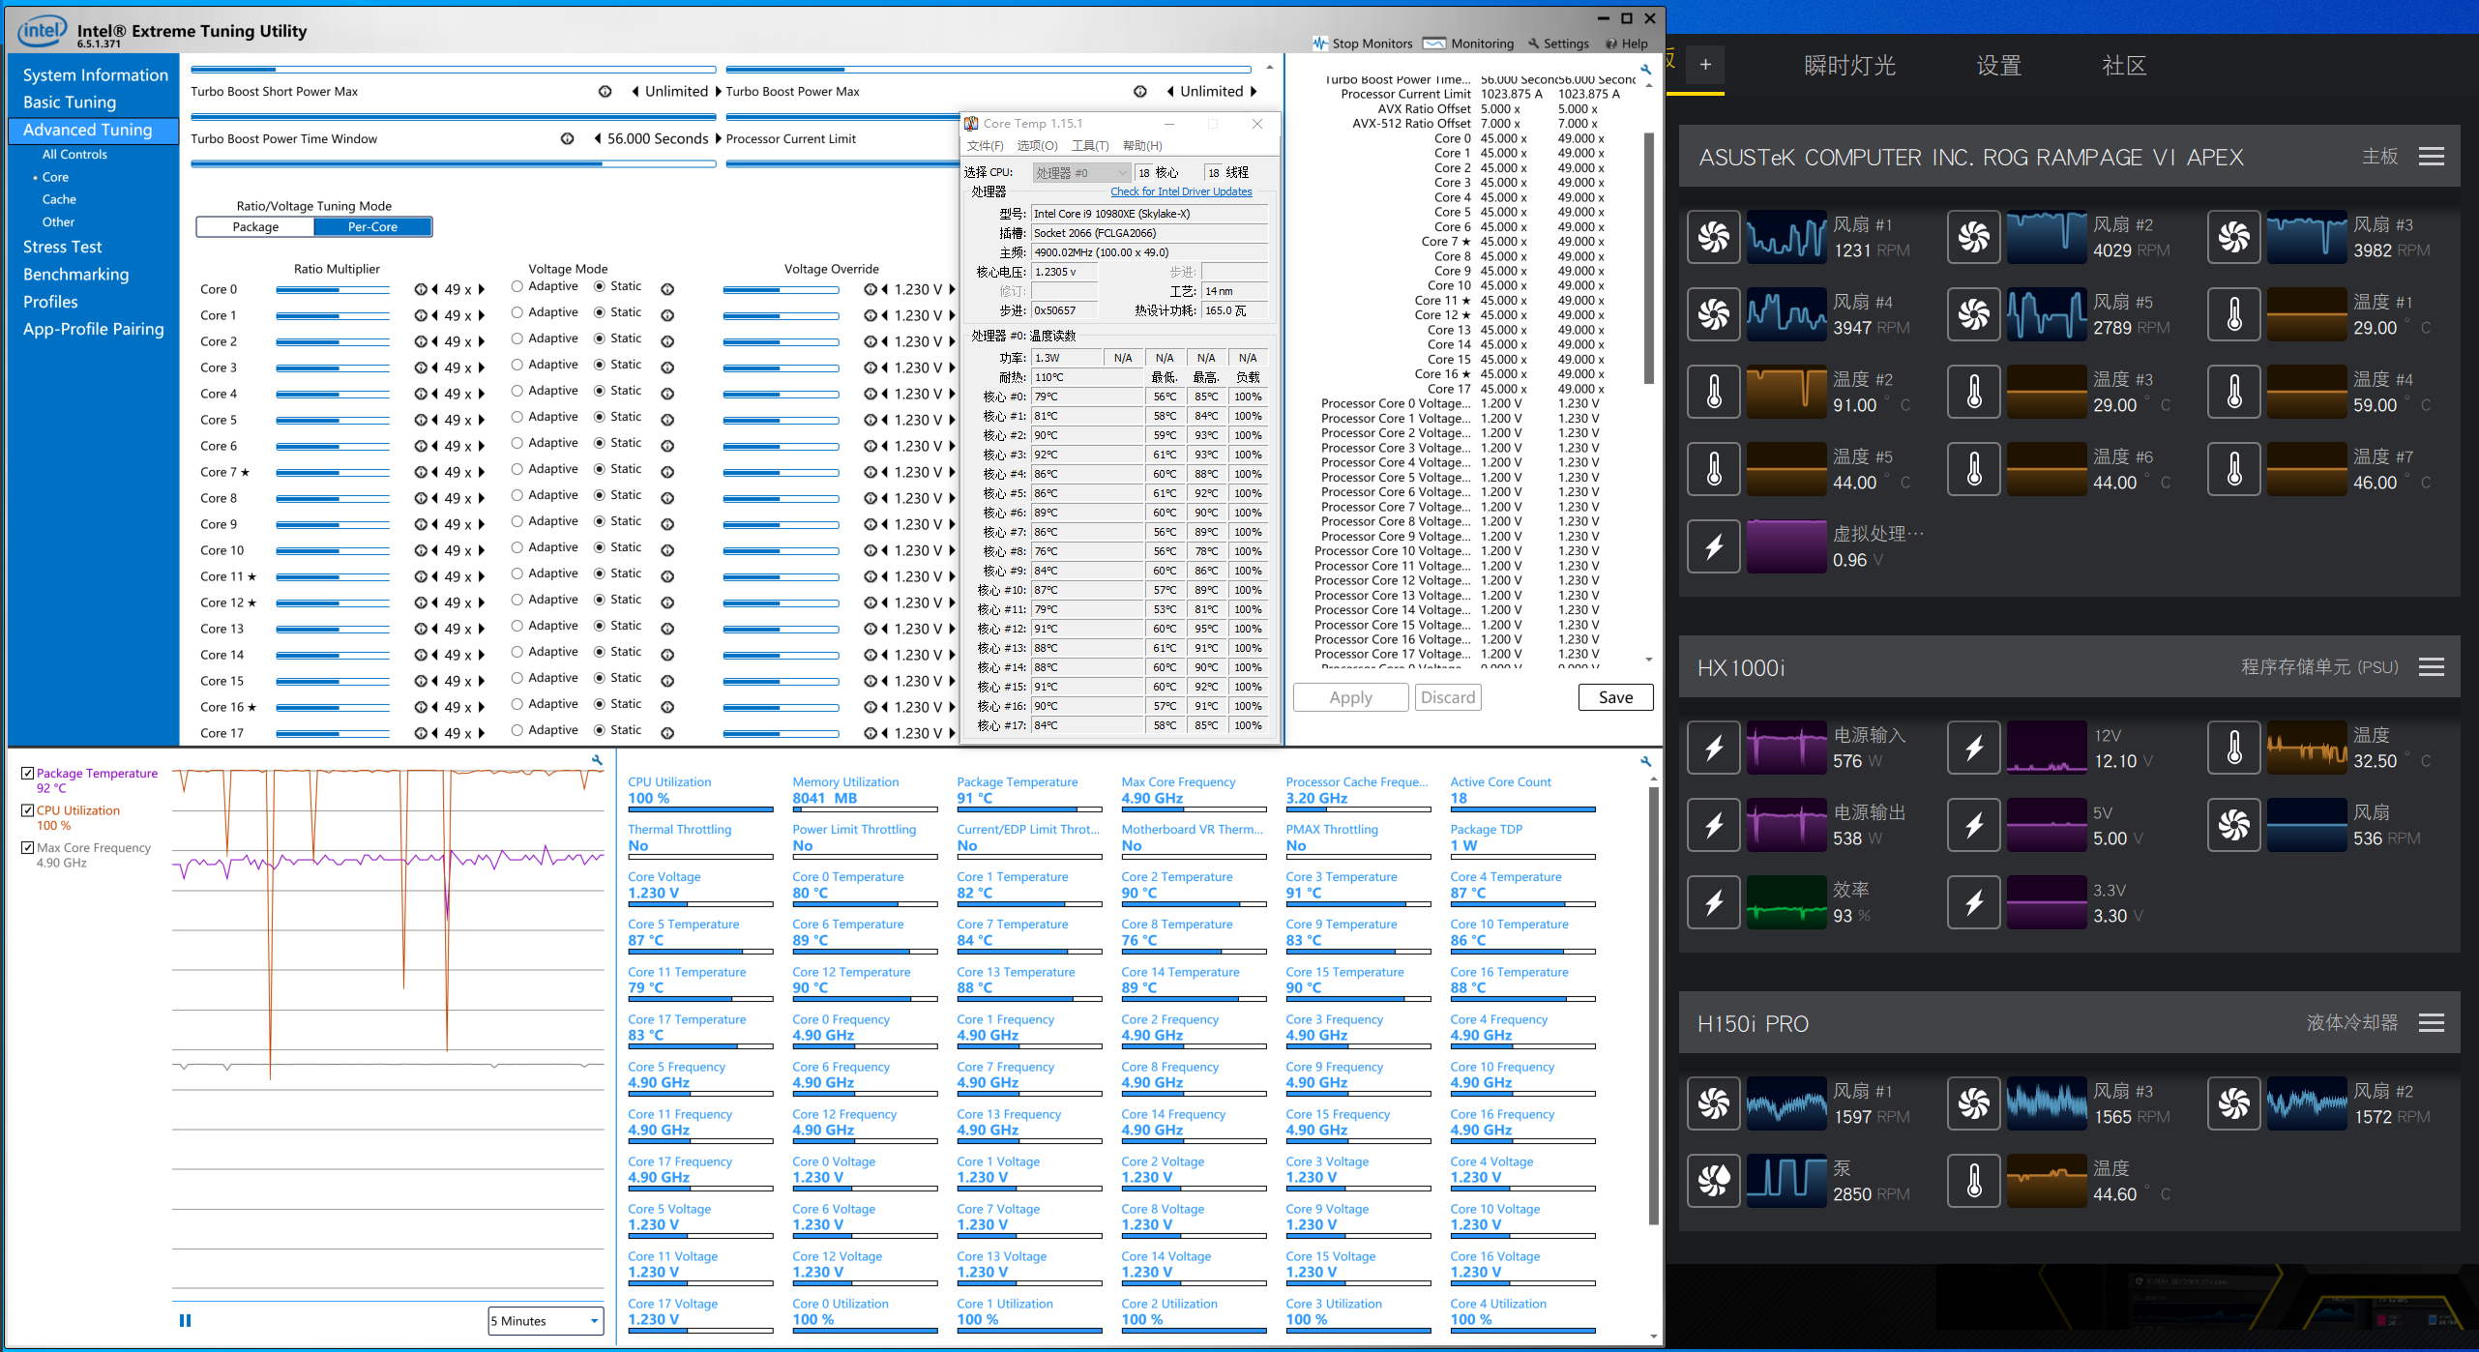Open the H150i PRO panel hamburger menu
This screenshot has height=1352, width=2479.
tap(2431, 1023)
